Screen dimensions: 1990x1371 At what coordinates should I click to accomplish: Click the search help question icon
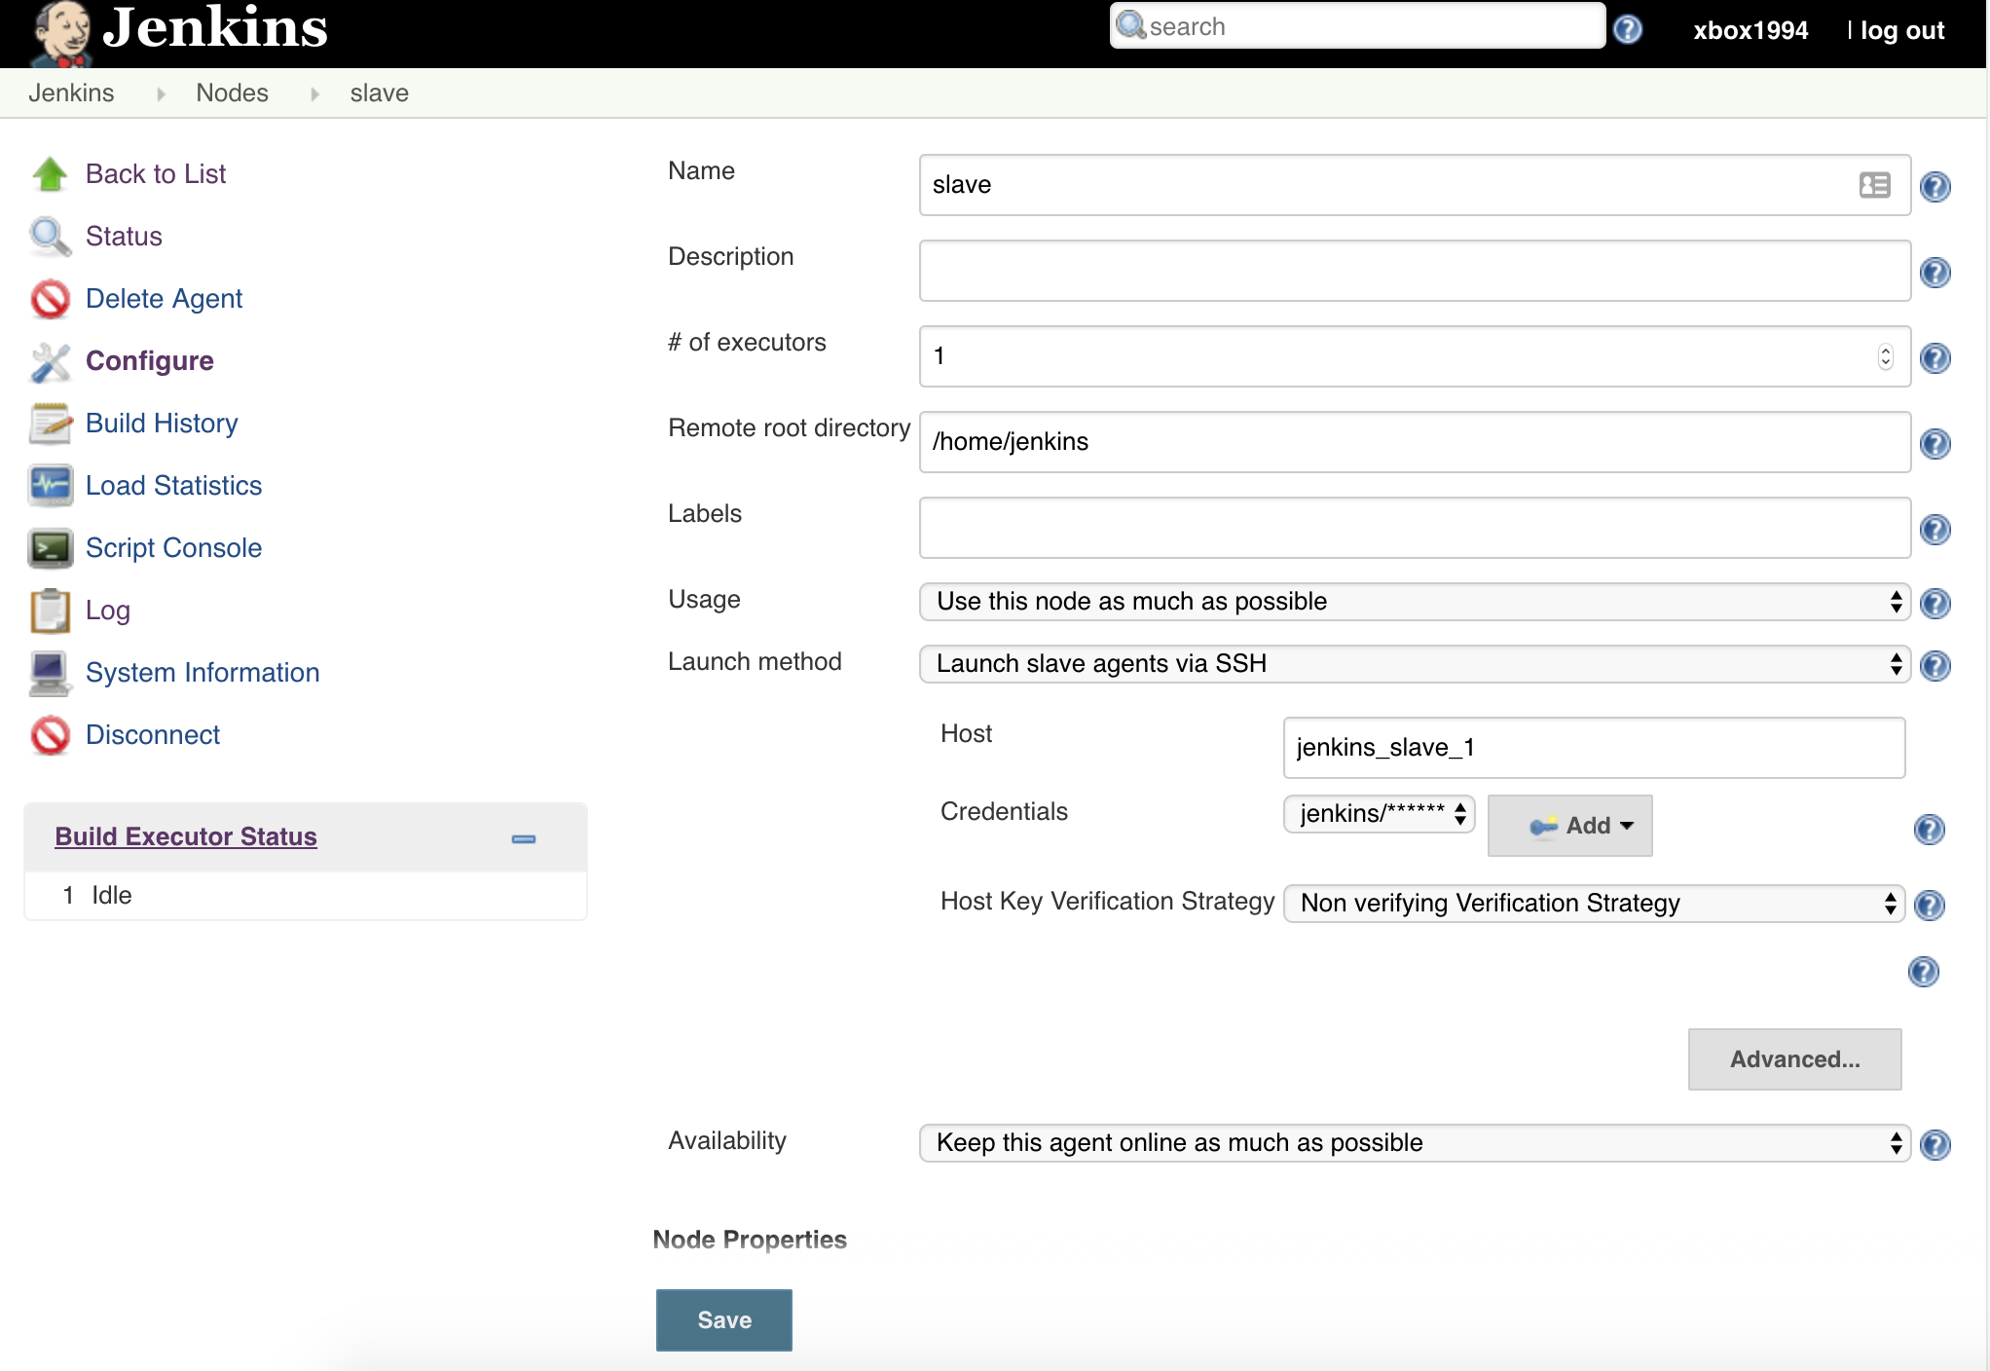point(1628,29)
